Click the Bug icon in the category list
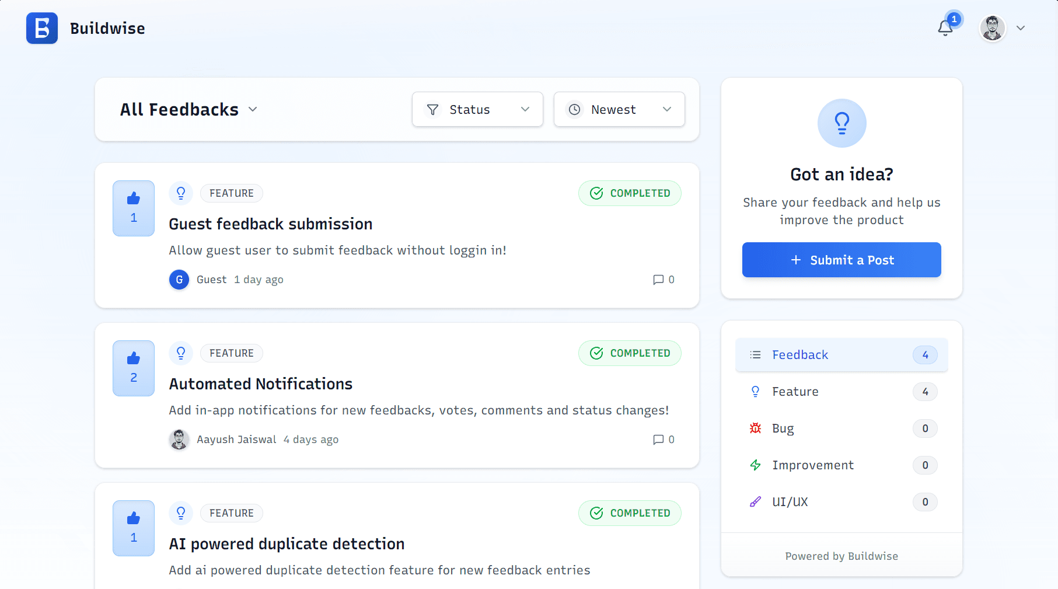 click(x=755, y=428)
